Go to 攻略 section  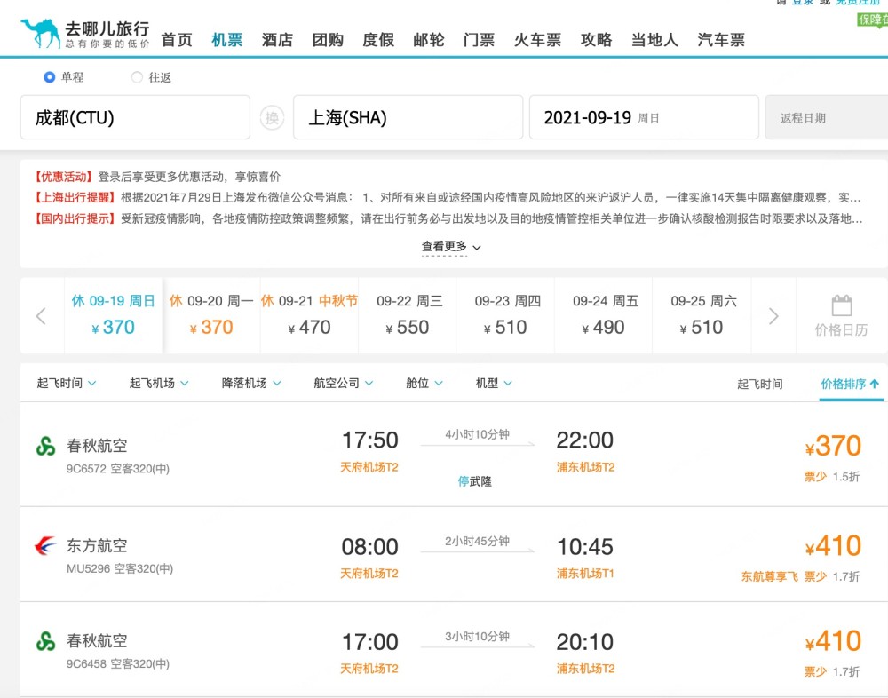597,40
